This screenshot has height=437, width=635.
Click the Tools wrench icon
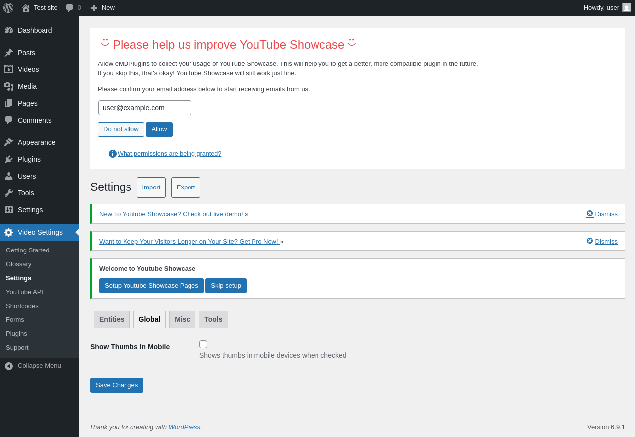[9, 193]
